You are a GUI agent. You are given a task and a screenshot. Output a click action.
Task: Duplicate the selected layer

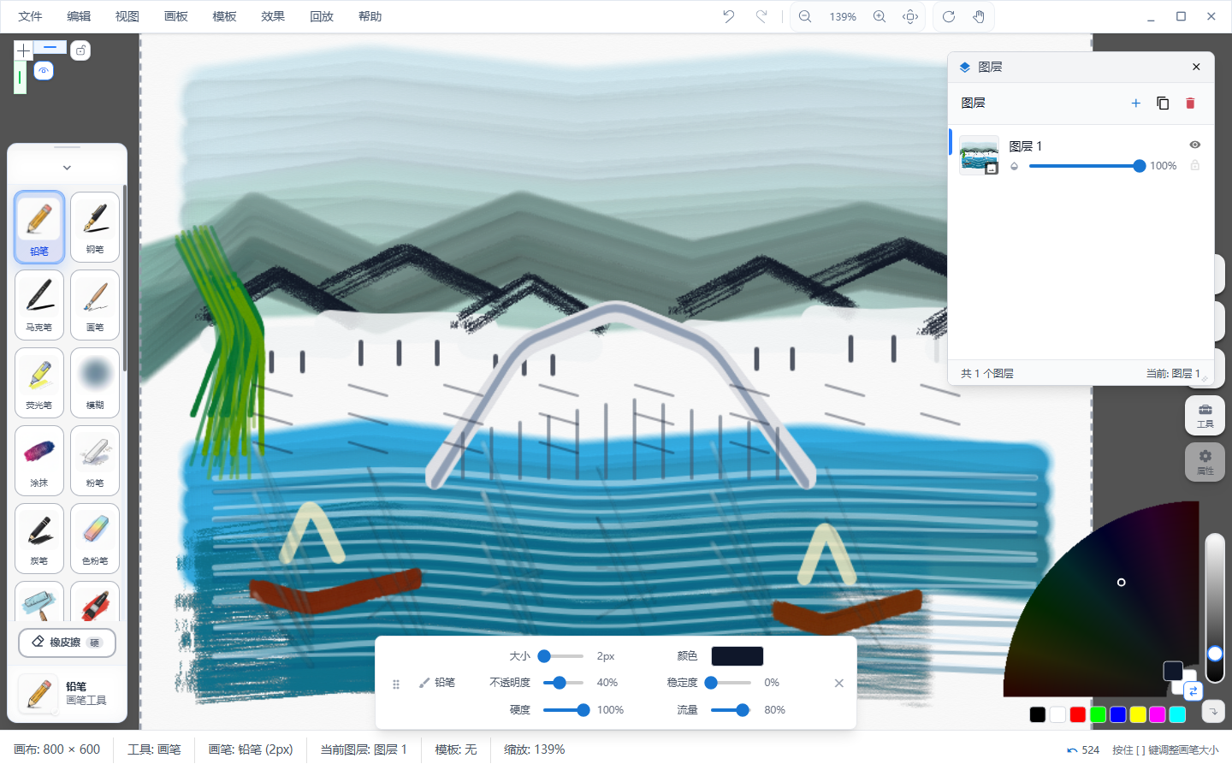[x=1163, y=104]
